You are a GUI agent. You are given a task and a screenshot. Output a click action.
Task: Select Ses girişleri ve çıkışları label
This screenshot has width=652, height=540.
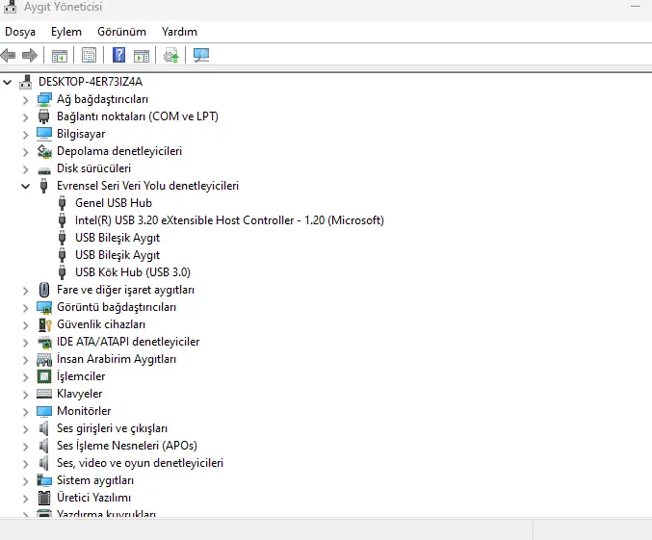click(113, 428)
